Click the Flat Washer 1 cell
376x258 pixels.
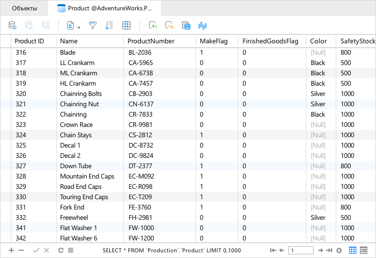click(x=90, y=228)
